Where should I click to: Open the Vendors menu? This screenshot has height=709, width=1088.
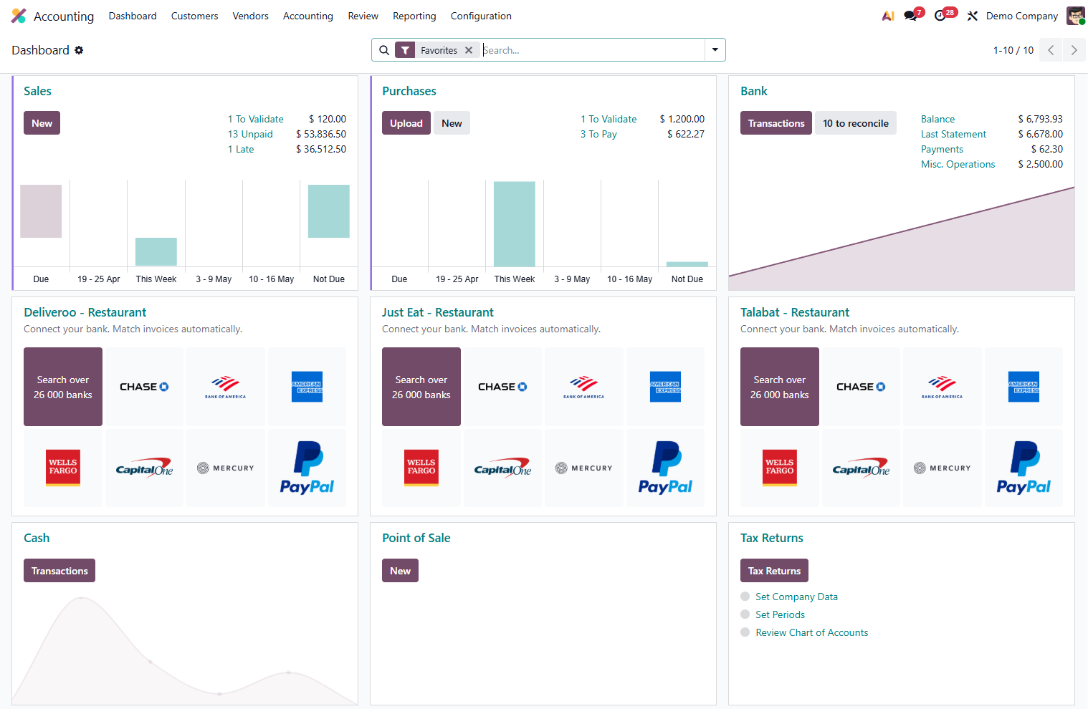pos(250,16)
